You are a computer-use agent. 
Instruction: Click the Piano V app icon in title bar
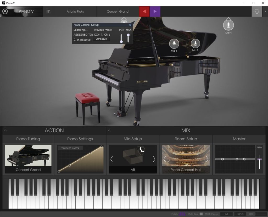click(x=3, y=3)
